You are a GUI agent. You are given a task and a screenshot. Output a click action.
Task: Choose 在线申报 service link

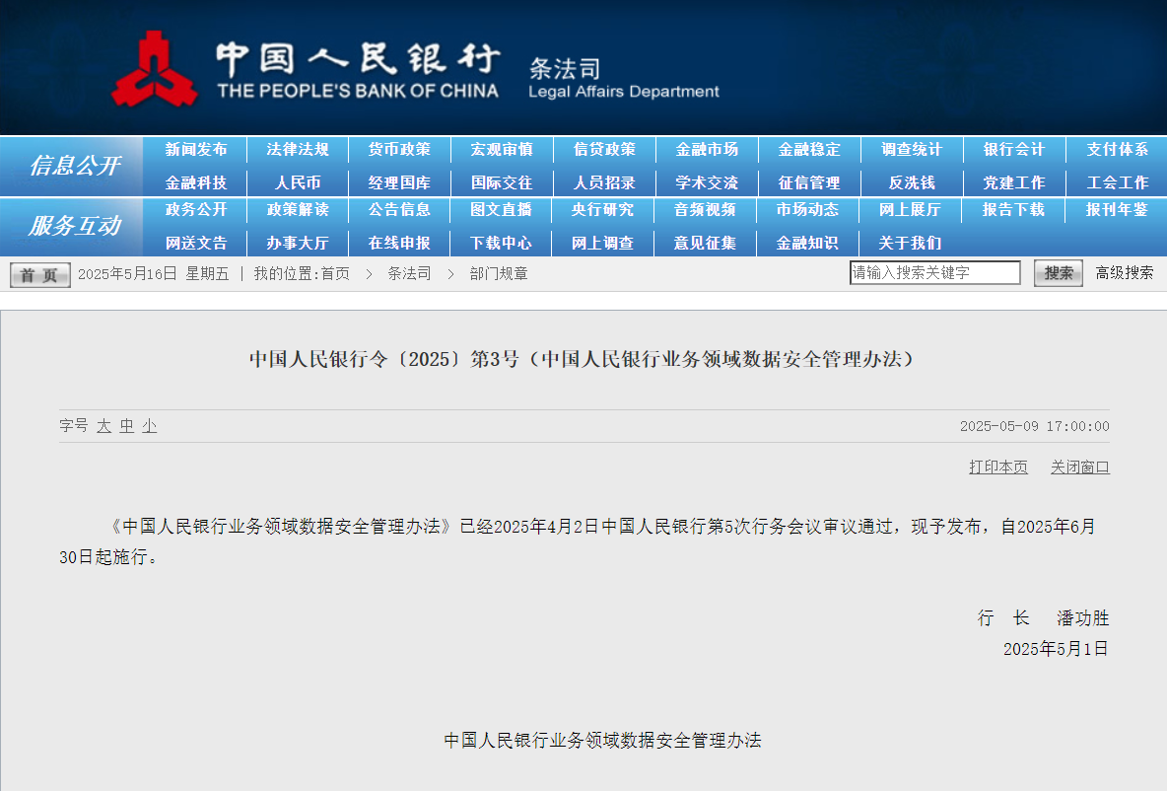pyautogui.click(x=399, y=244)
